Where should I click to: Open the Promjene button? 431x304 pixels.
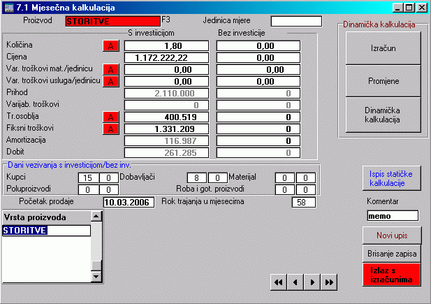pyautogui.click(x=383, y=81)
